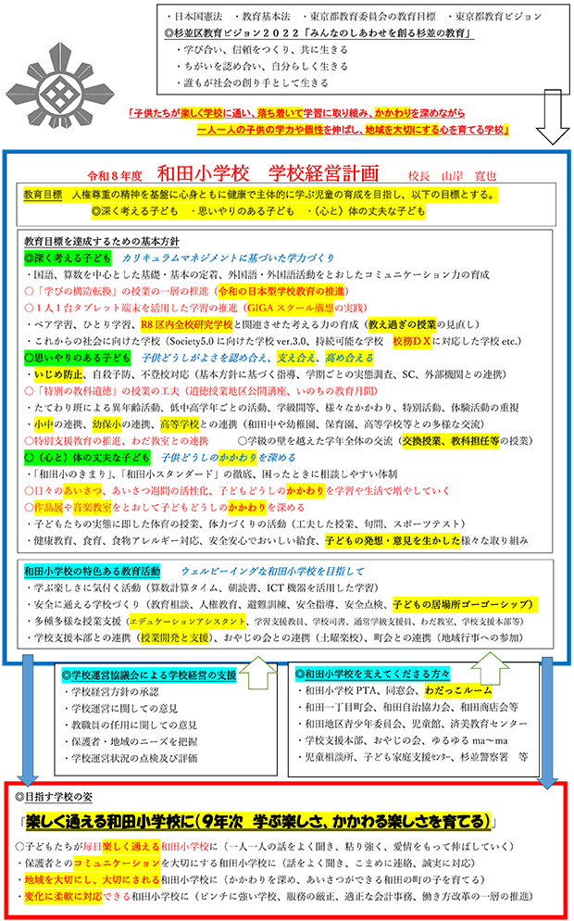Click the word "児童相談所"
Image resolution: width=574 pixels, height=921 pixels.
coord(329,756)
